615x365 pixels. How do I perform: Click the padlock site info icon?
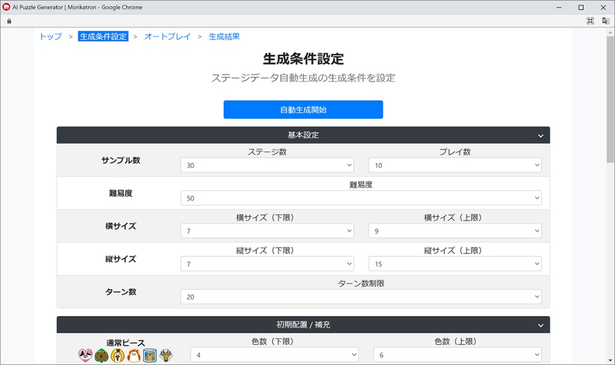[9, 21]
